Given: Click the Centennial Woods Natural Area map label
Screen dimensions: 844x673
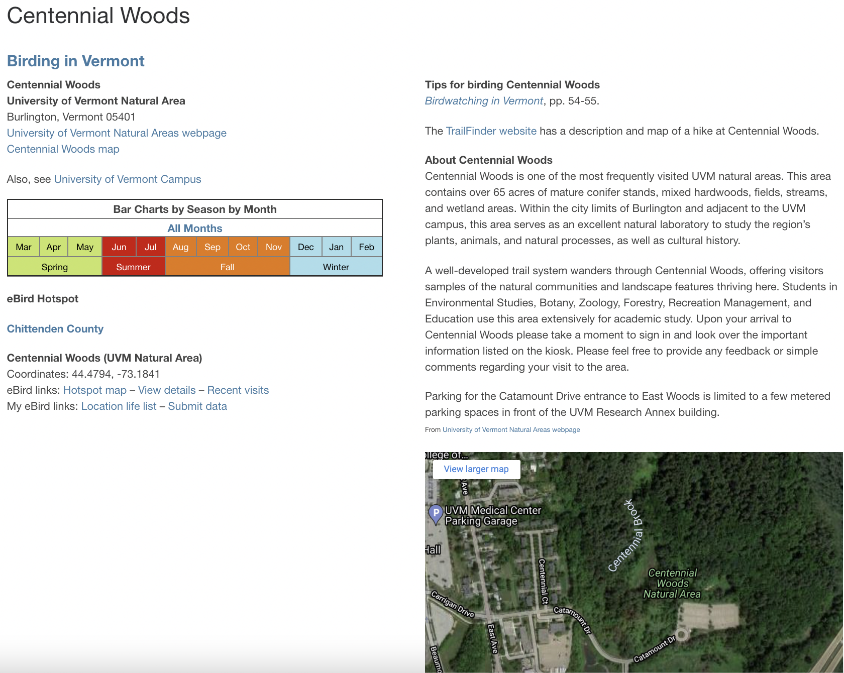Looking at the screenshot, I should (x=672, y=584).
